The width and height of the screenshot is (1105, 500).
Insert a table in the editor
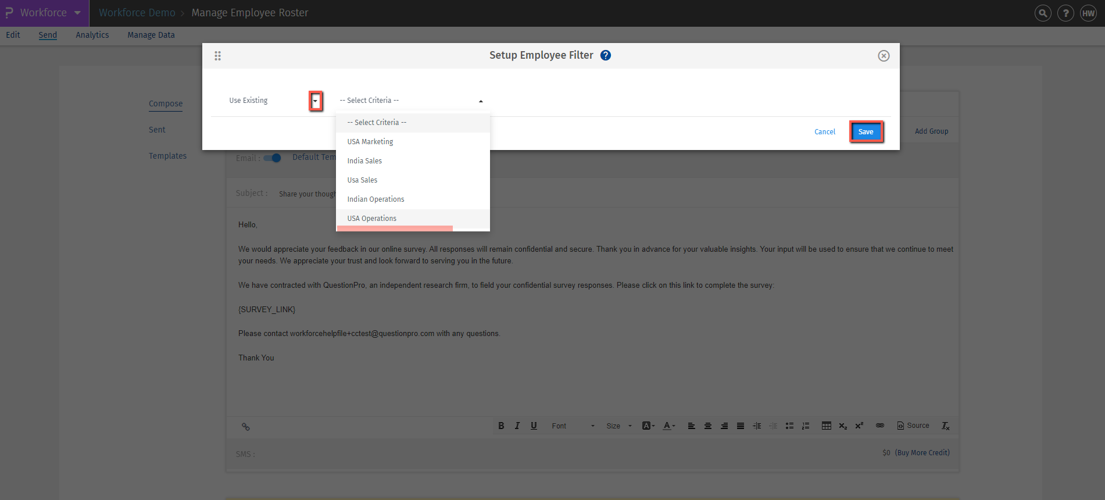tap(827, 426)
